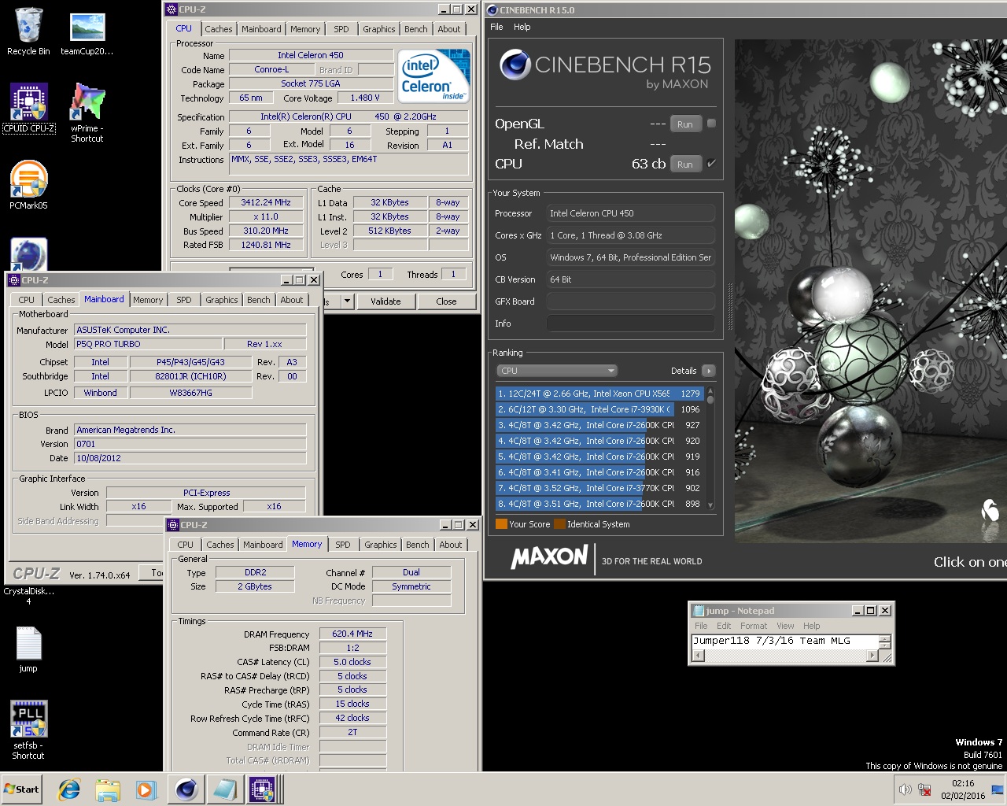Uncheck the CPU test checkbox
The height and width of the screenshot is (806, 1007).
click(x=711, y=163)
